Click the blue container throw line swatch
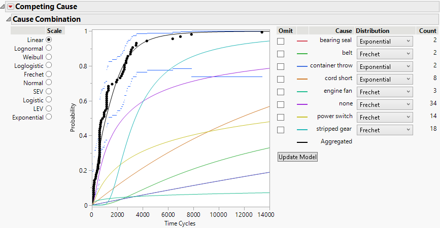 [x=302, y=66]
